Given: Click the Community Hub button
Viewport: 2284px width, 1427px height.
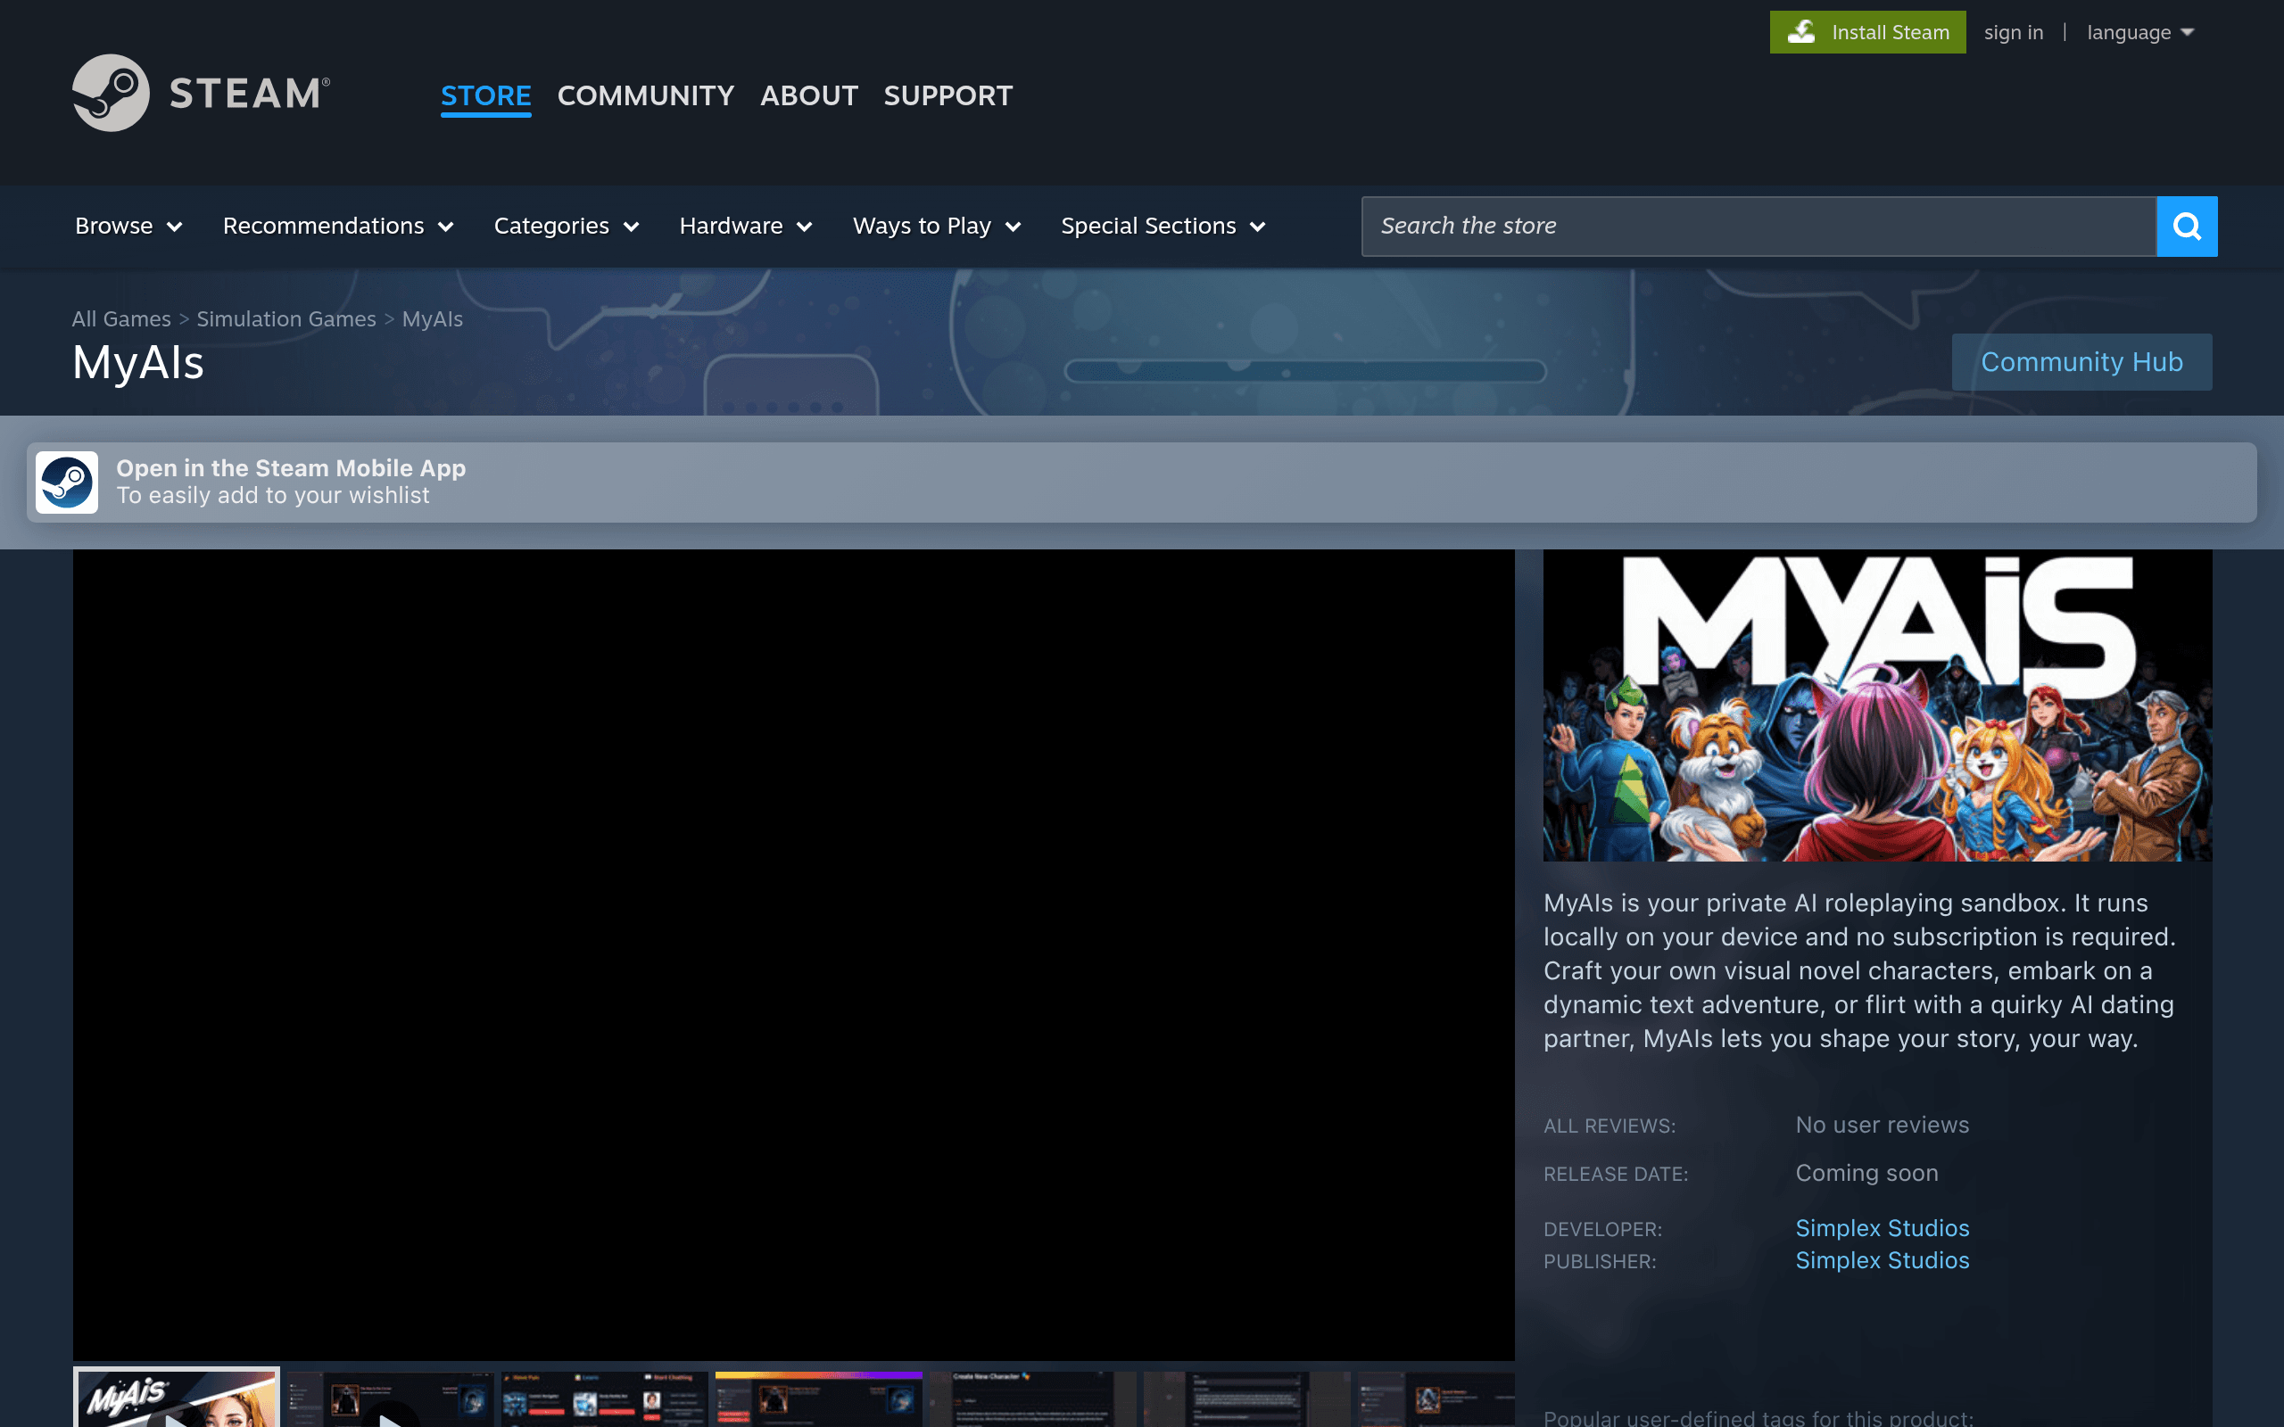Looking at the screenshot, I should [2081, 361].
